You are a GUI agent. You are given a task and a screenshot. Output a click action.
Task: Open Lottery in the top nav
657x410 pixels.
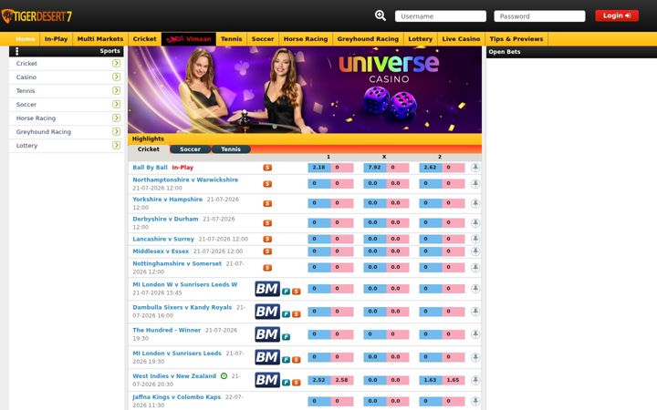421,39
